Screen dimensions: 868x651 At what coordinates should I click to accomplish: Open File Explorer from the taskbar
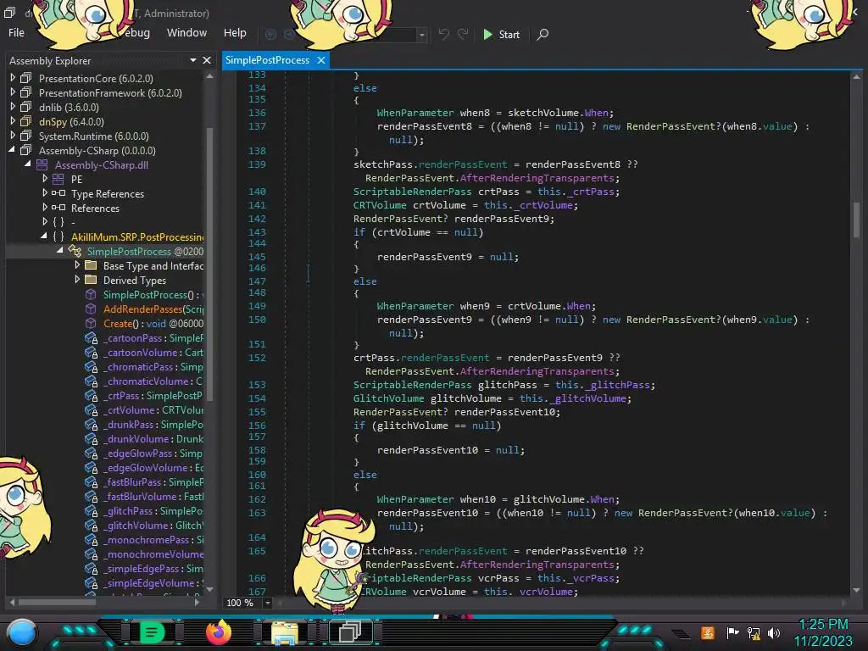click(x=285, y=632)
